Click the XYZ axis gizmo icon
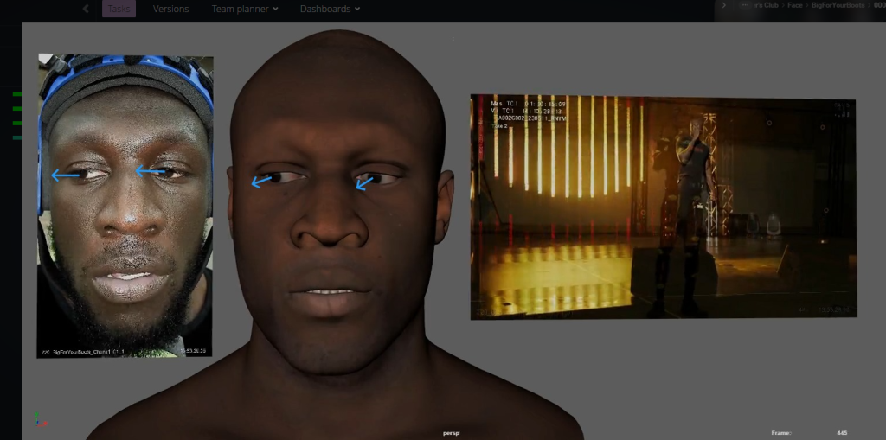The image size is (886, 440). click(40, 419)
